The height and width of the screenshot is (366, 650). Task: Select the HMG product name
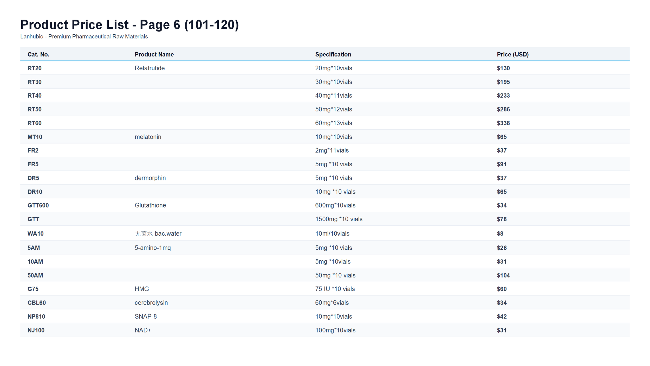[x=142, y=289]
